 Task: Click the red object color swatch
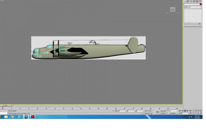point(201,4)
